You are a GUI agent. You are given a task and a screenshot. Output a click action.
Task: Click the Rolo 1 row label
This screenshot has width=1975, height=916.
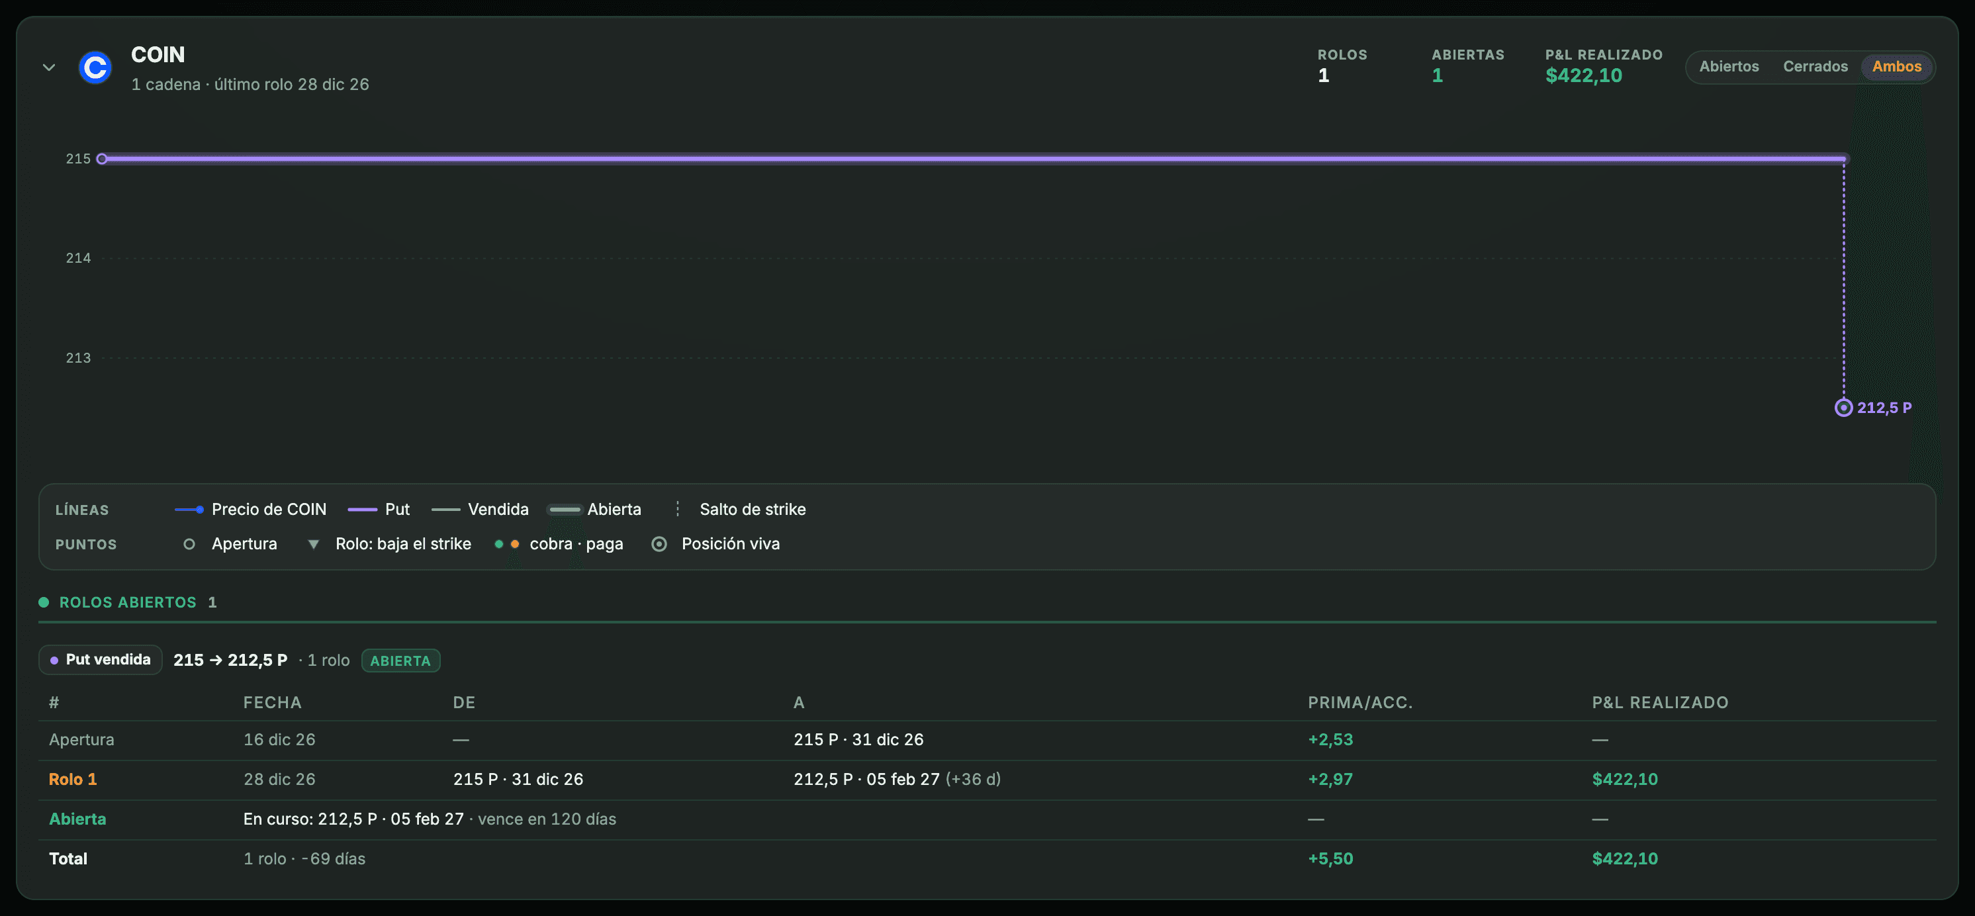coord(73,780)
